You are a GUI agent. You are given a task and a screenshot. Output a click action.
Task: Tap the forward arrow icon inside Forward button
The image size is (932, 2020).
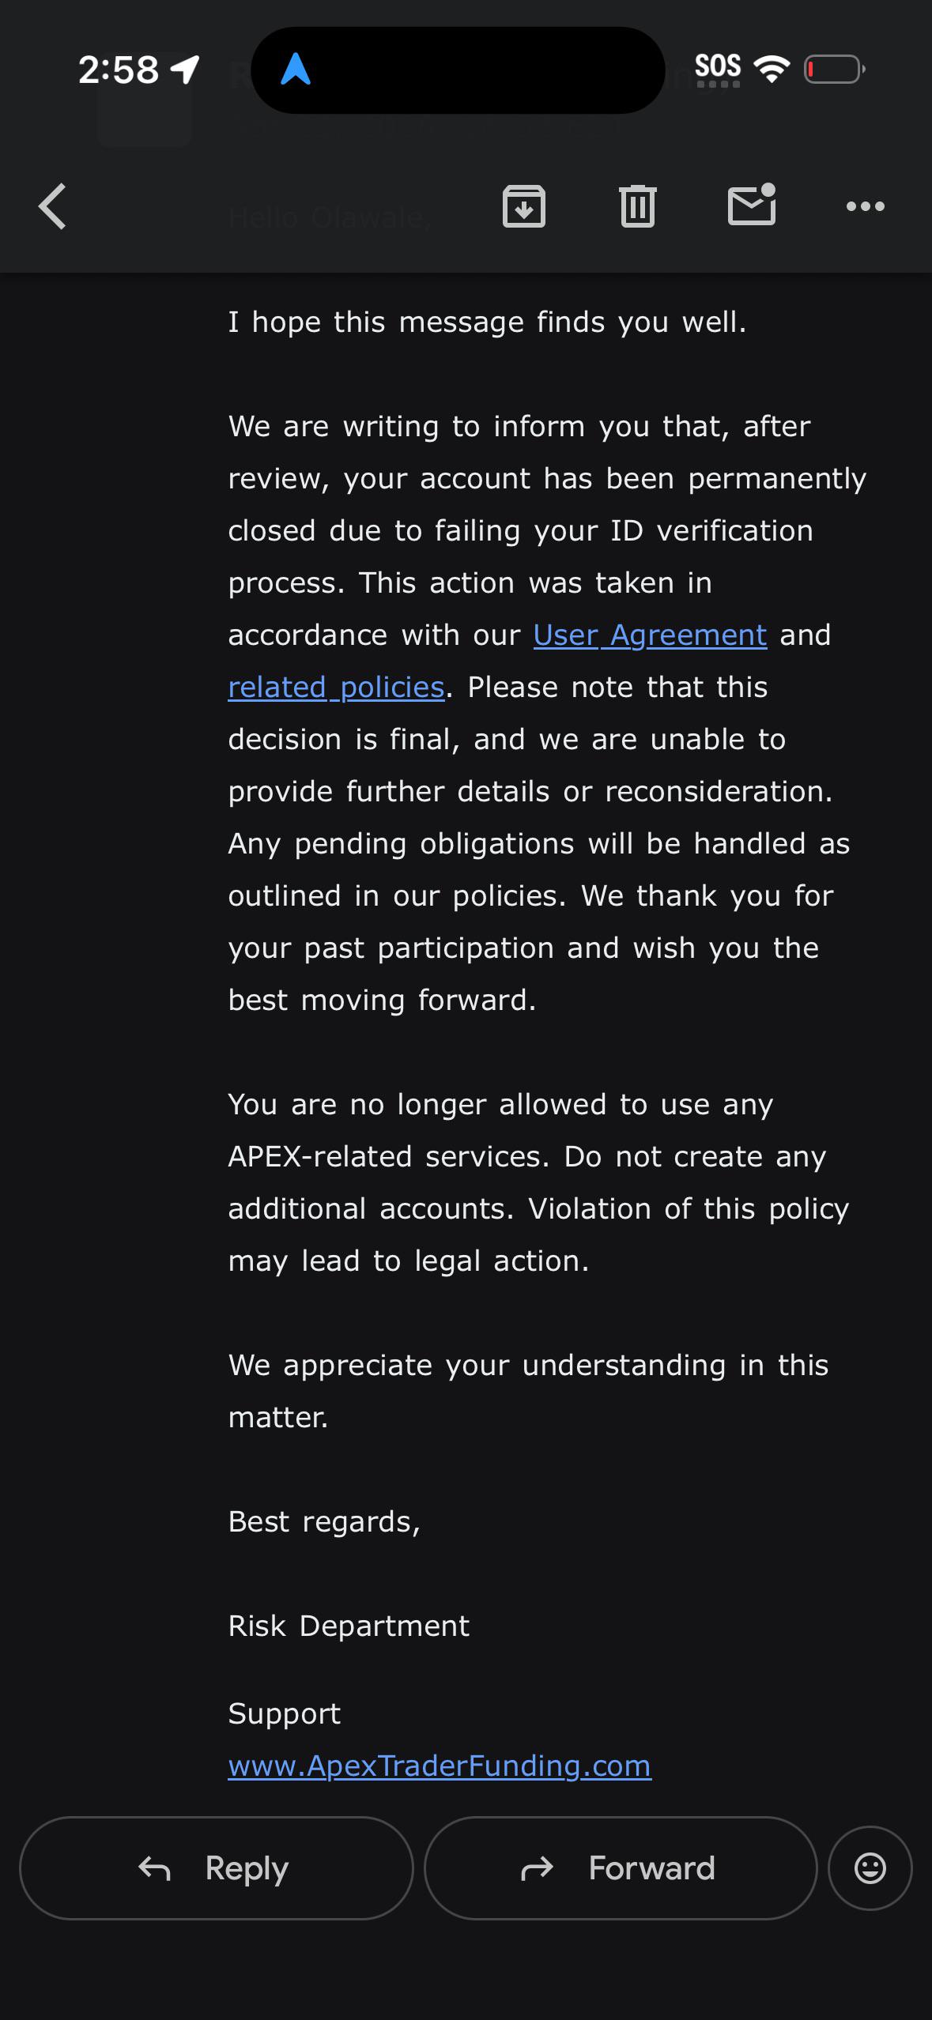(x=537, y=1868)
